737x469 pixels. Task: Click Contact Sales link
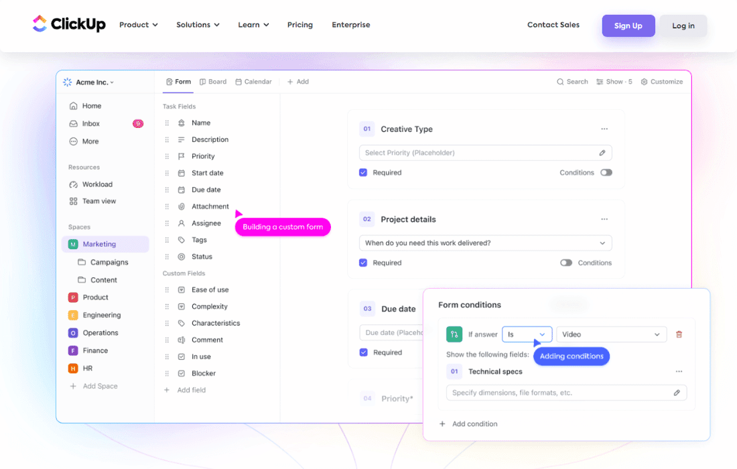[x=553, y=25]
